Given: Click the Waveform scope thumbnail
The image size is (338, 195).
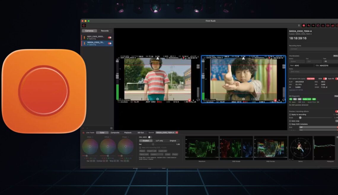Looking at the screenshot, I should point(202,148).
